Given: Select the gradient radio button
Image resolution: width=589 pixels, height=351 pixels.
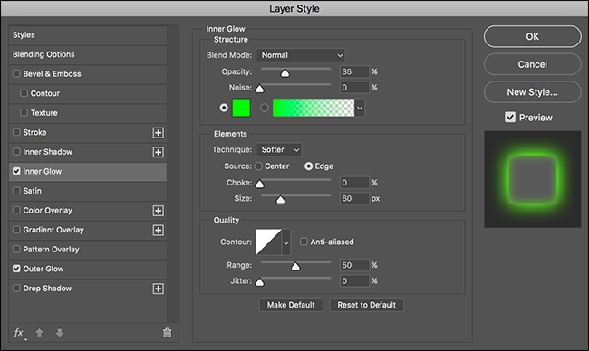Looking at the screenshot, I should click(265, 108).
